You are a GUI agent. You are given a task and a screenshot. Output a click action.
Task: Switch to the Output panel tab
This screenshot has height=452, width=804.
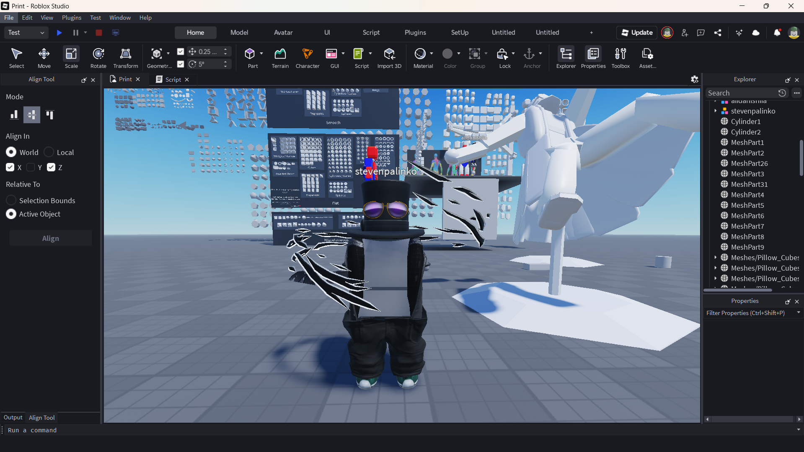coord(13,417)
